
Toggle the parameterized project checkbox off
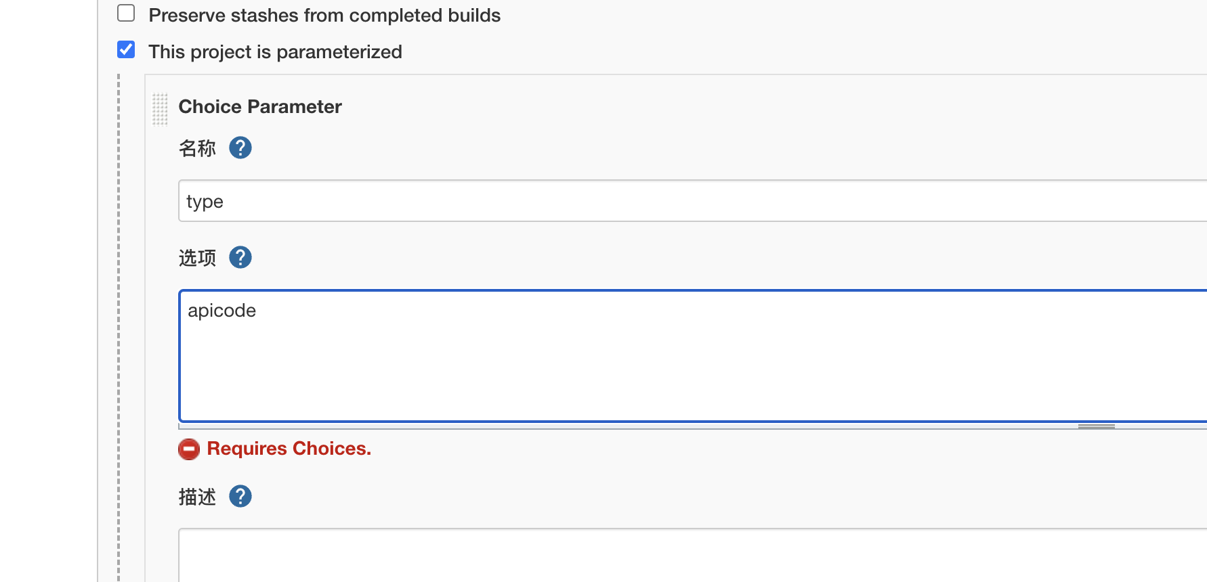(x=126, y=49)
